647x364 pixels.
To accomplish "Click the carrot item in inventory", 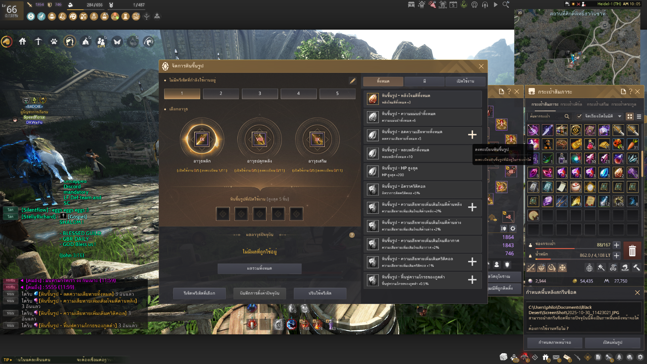I will click(633, 144).
